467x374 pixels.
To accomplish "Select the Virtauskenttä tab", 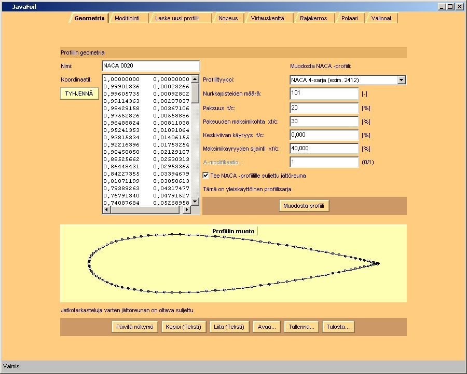I will (x=267, y=18).
